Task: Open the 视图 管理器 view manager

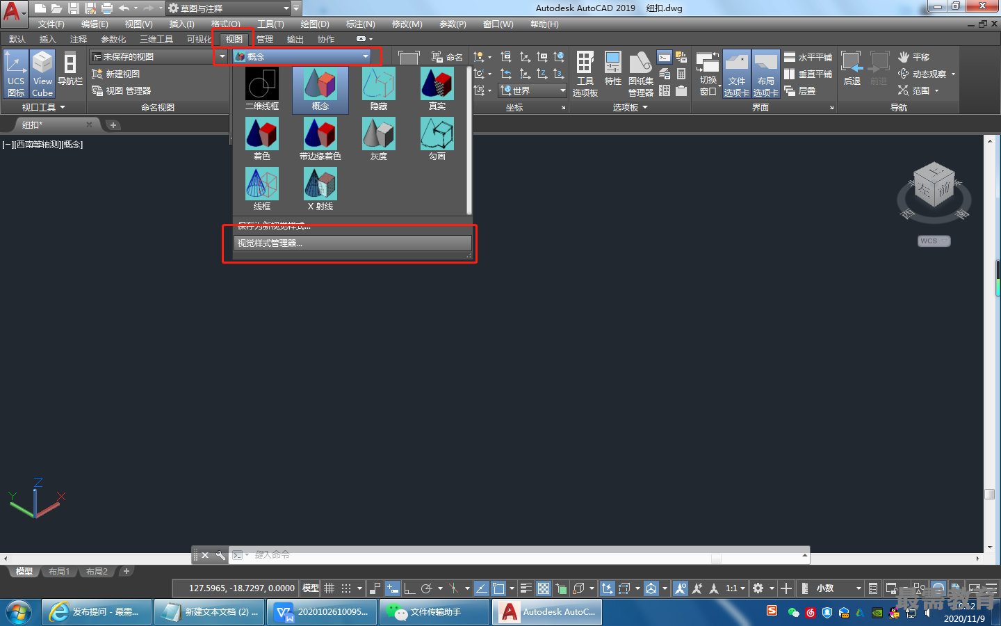Action: point(122,90)
